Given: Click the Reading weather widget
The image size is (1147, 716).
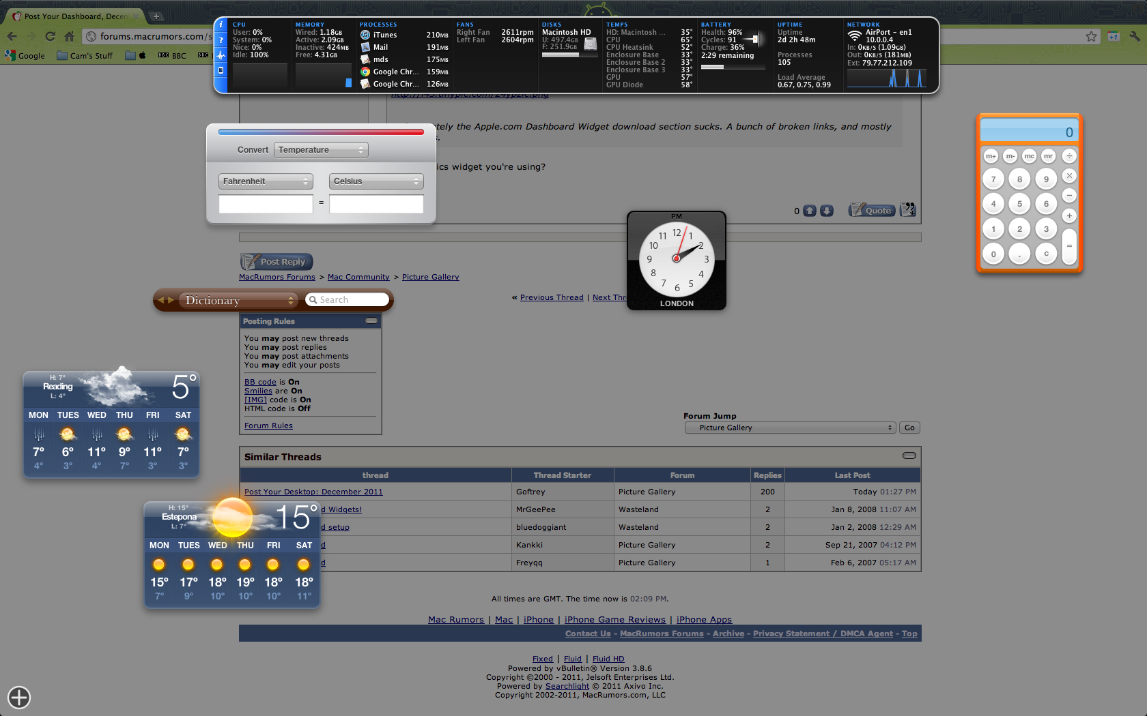Looking at the screenshot, I should 111,423.
